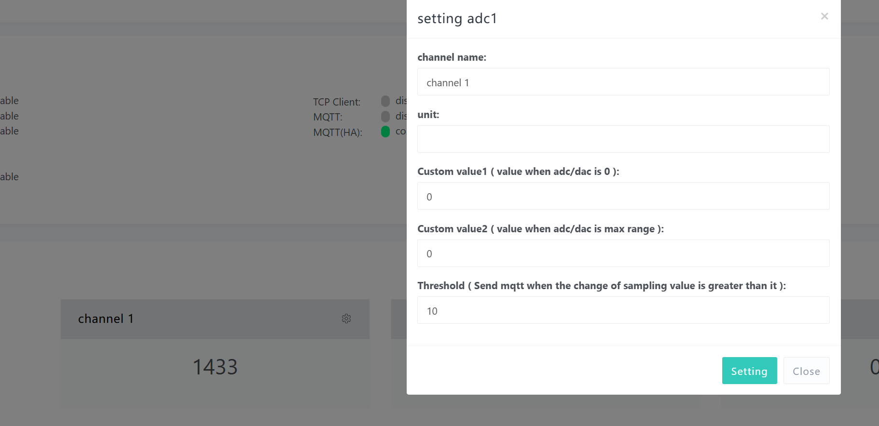The width and height of the screenshot is (879, 426).
Task: Click the green MQTT(HA) status indicator
Action: tap(385, 132)
